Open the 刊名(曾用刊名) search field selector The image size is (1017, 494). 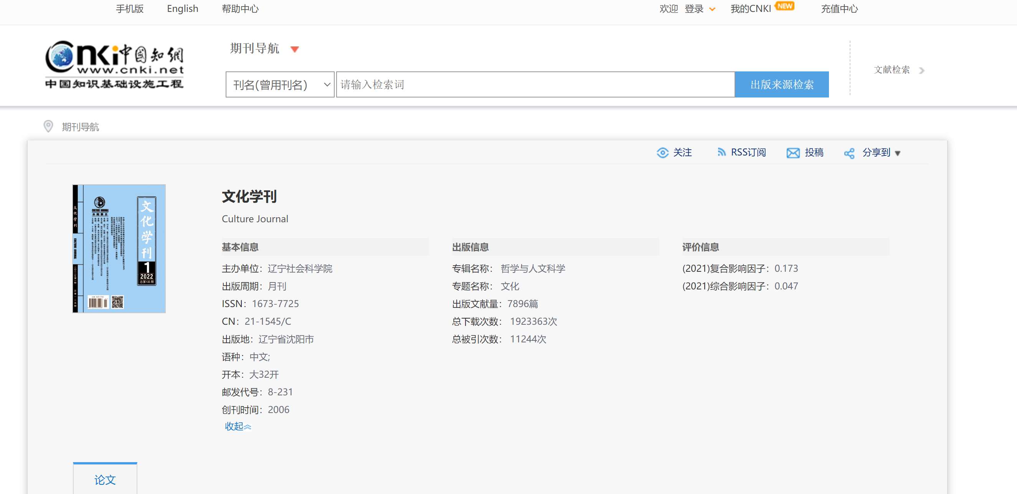(x=279, y=84)
